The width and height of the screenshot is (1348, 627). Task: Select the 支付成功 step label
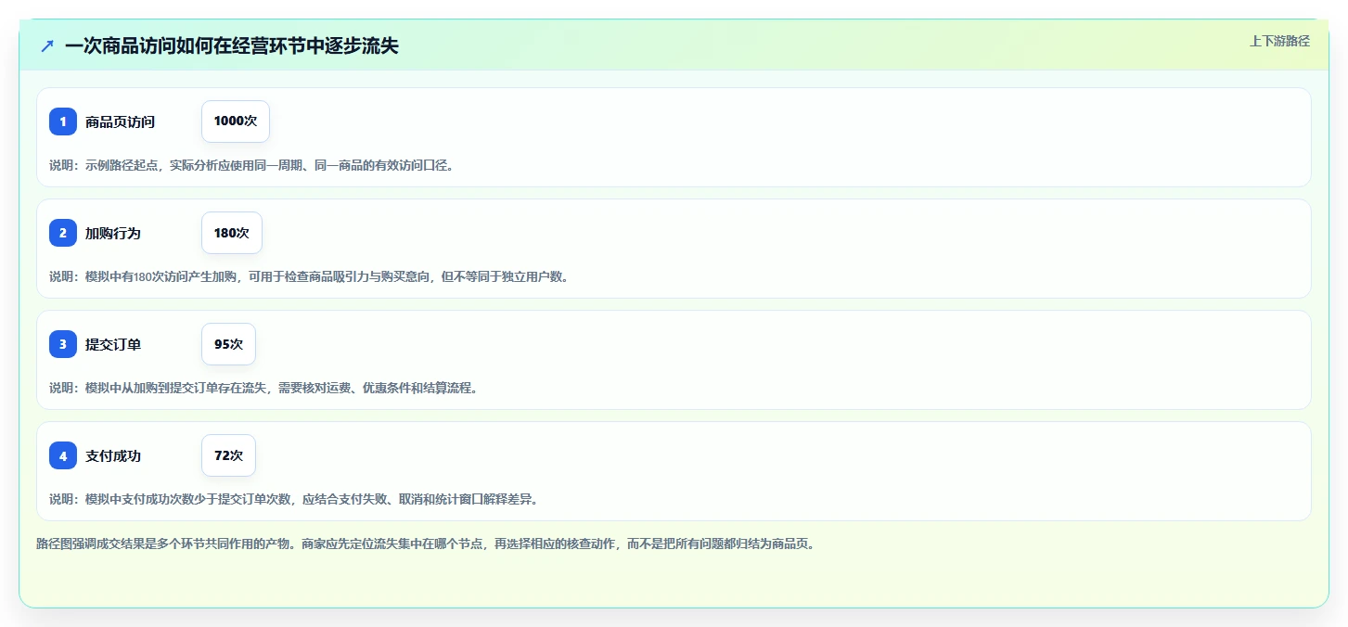click(x=113, y=455)
